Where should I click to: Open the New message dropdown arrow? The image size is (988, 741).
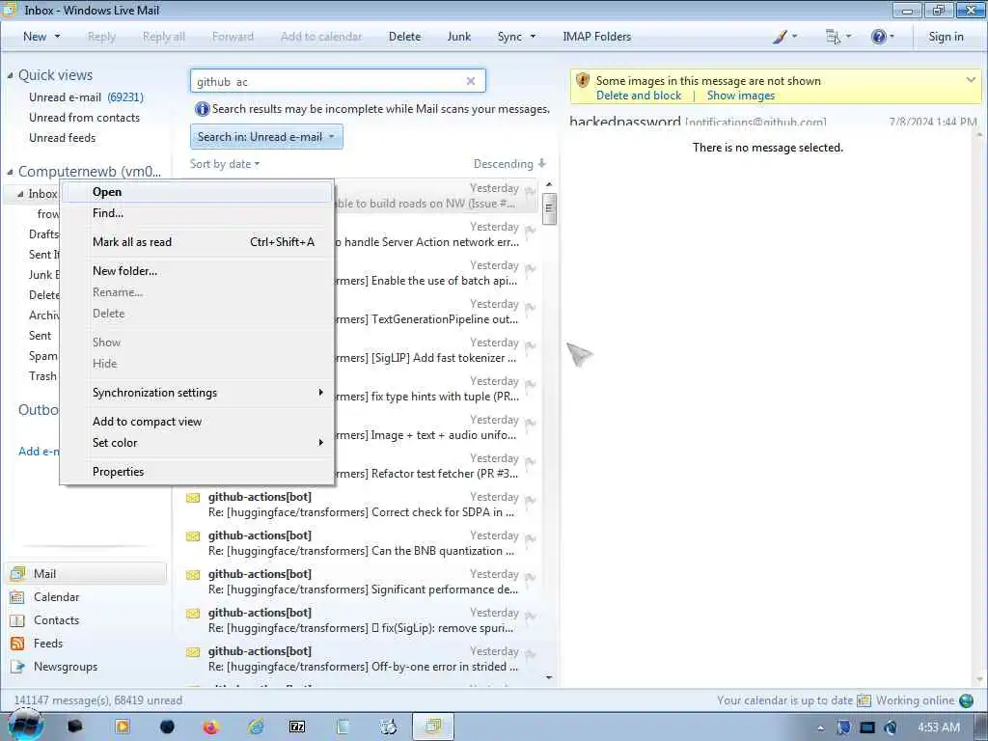click(57, 37)
